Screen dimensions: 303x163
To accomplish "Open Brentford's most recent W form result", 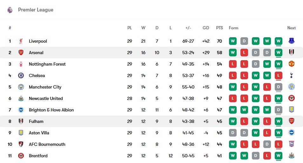I will [278, 156].
